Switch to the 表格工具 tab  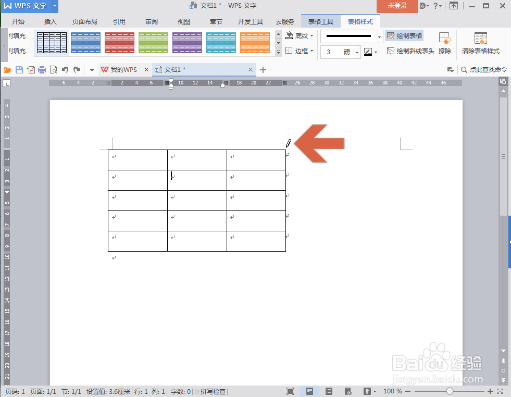point(321,21)
